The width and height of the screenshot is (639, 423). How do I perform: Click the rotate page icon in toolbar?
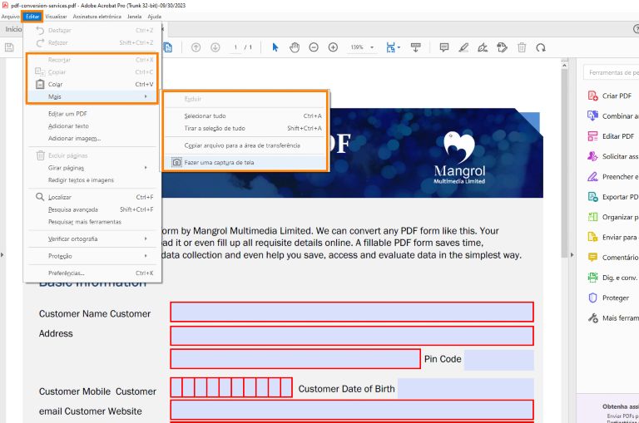[541, 47]
